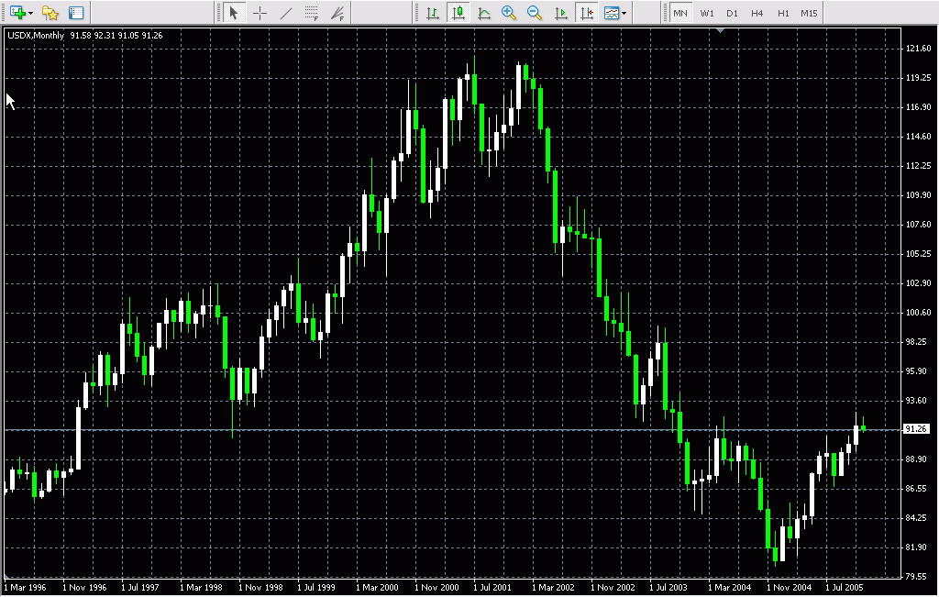The image size is (939, 597).
Task: Click the 1 Nov 2002 date label
Action: pos(613,588)
